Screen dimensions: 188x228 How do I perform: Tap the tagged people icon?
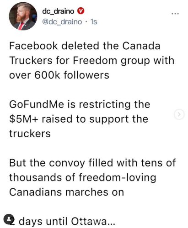[x=9, y=219]
